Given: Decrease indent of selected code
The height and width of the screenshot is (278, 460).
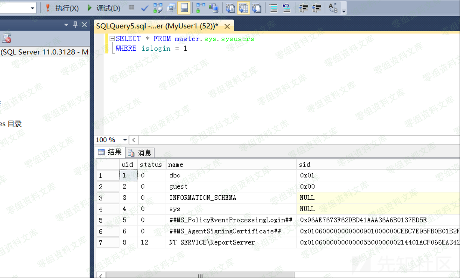Looking at the screenshot, I should coord(303,8).
